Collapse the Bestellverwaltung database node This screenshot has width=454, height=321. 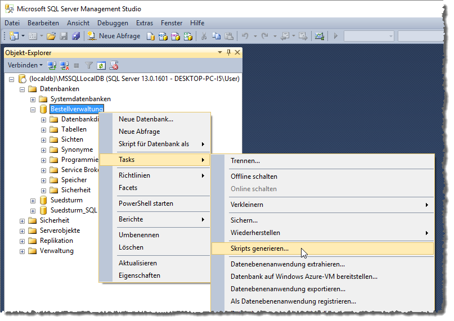33,109
